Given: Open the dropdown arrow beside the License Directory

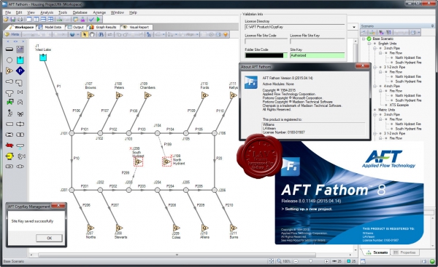Looking at the screenshot, I should coord(354,27).
